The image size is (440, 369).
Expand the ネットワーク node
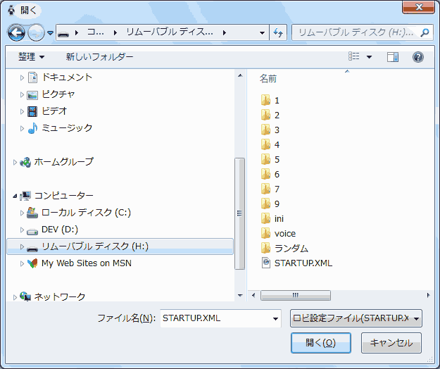15,297
